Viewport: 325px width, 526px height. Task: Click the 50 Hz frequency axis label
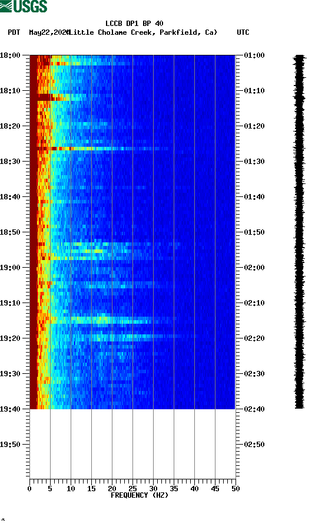coord(236,489)
